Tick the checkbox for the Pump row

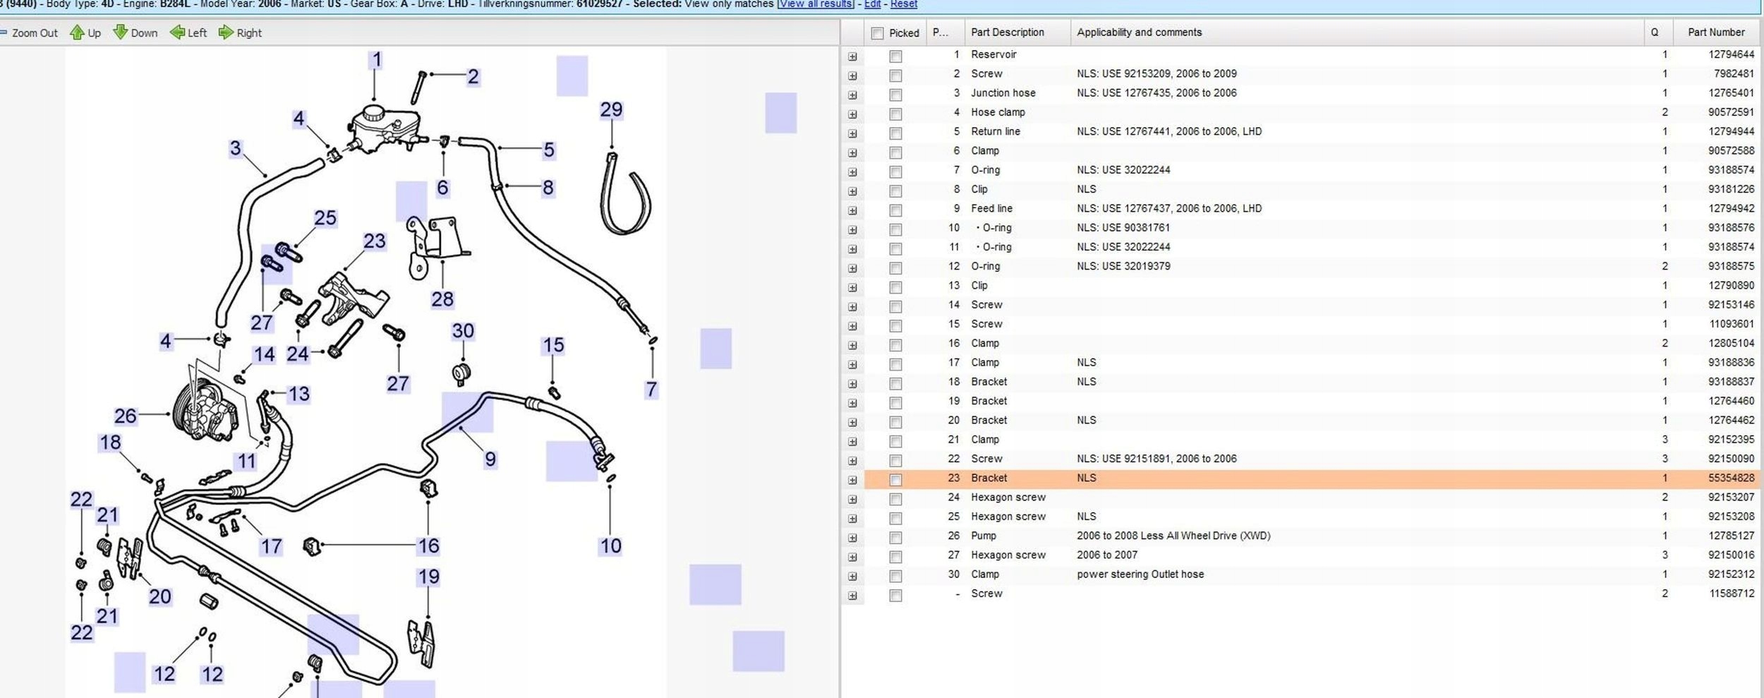pos(895,538)
